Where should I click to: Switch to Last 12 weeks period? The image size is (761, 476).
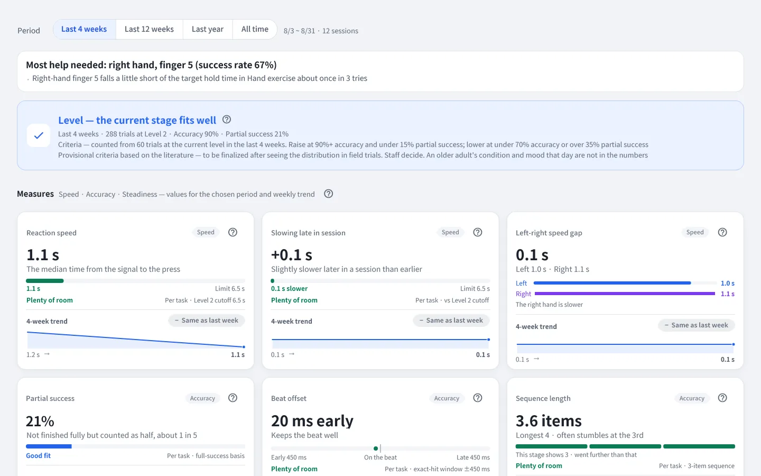pyautogui.click(x=149, y=29)
